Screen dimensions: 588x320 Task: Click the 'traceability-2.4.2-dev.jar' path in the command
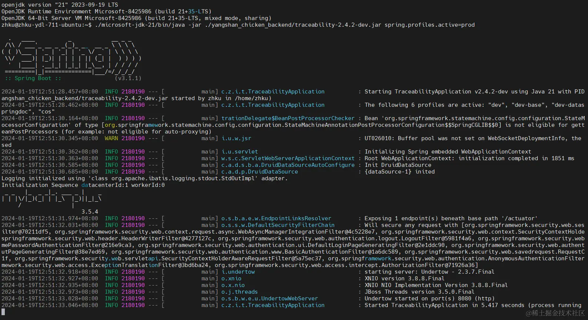(338, 25)
